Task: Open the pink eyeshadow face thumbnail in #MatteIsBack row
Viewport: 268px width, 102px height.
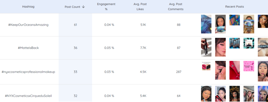Action: click(x=220, y=47)
